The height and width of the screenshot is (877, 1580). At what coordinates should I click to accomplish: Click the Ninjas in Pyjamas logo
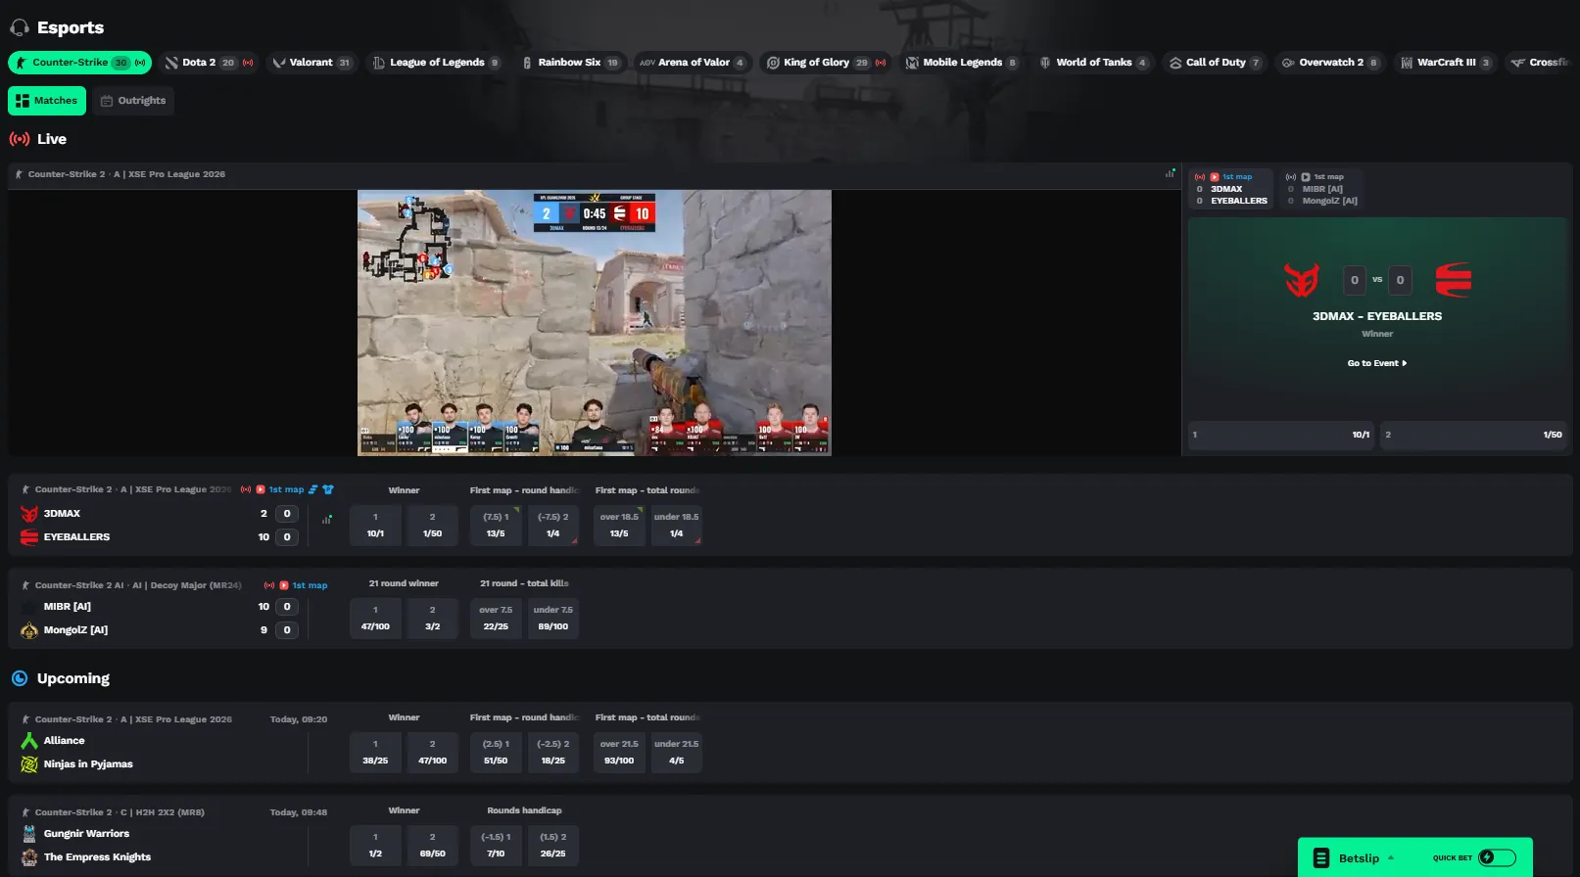pyautogui.click(x=29, y=764)
